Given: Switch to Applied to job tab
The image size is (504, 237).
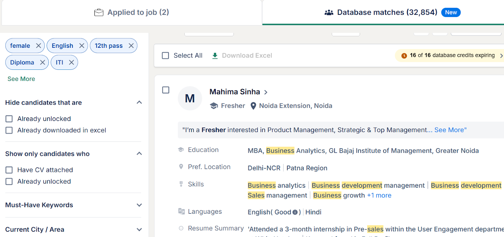Looking at the screenshot, I should [x=132, y=13].
